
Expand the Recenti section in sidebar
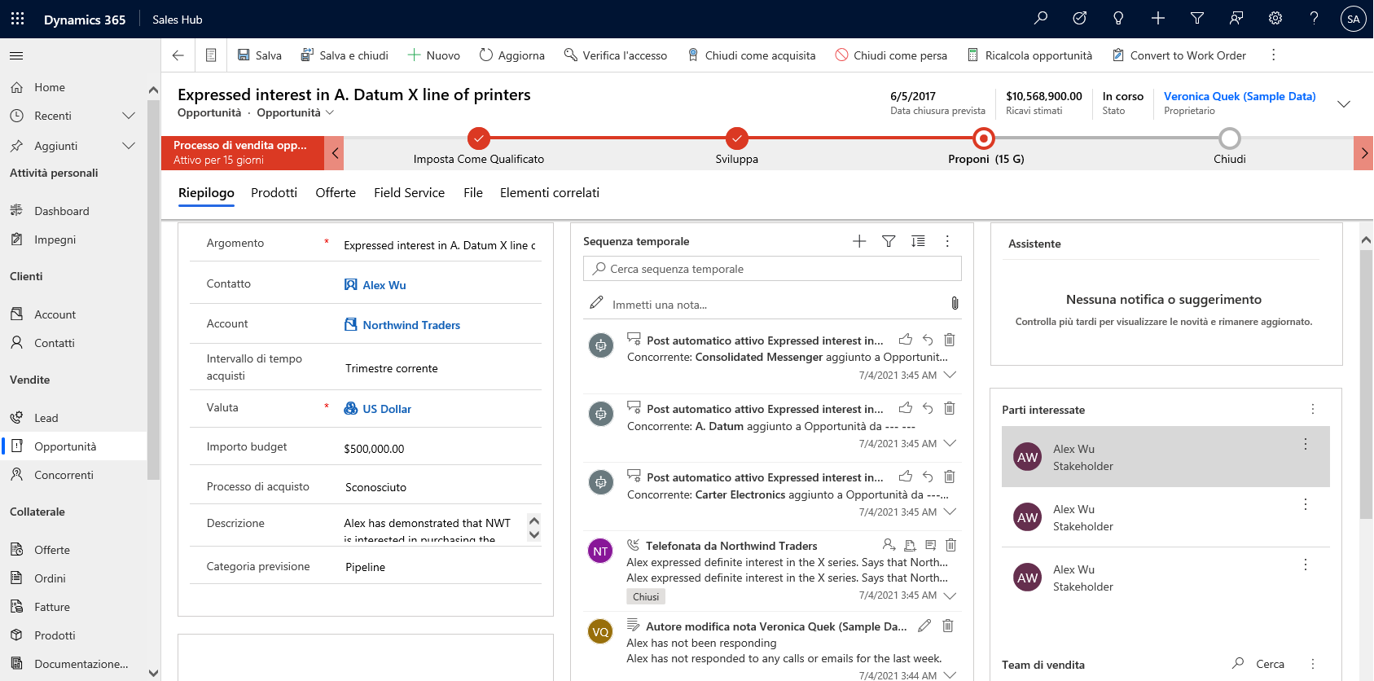(128, 116)
